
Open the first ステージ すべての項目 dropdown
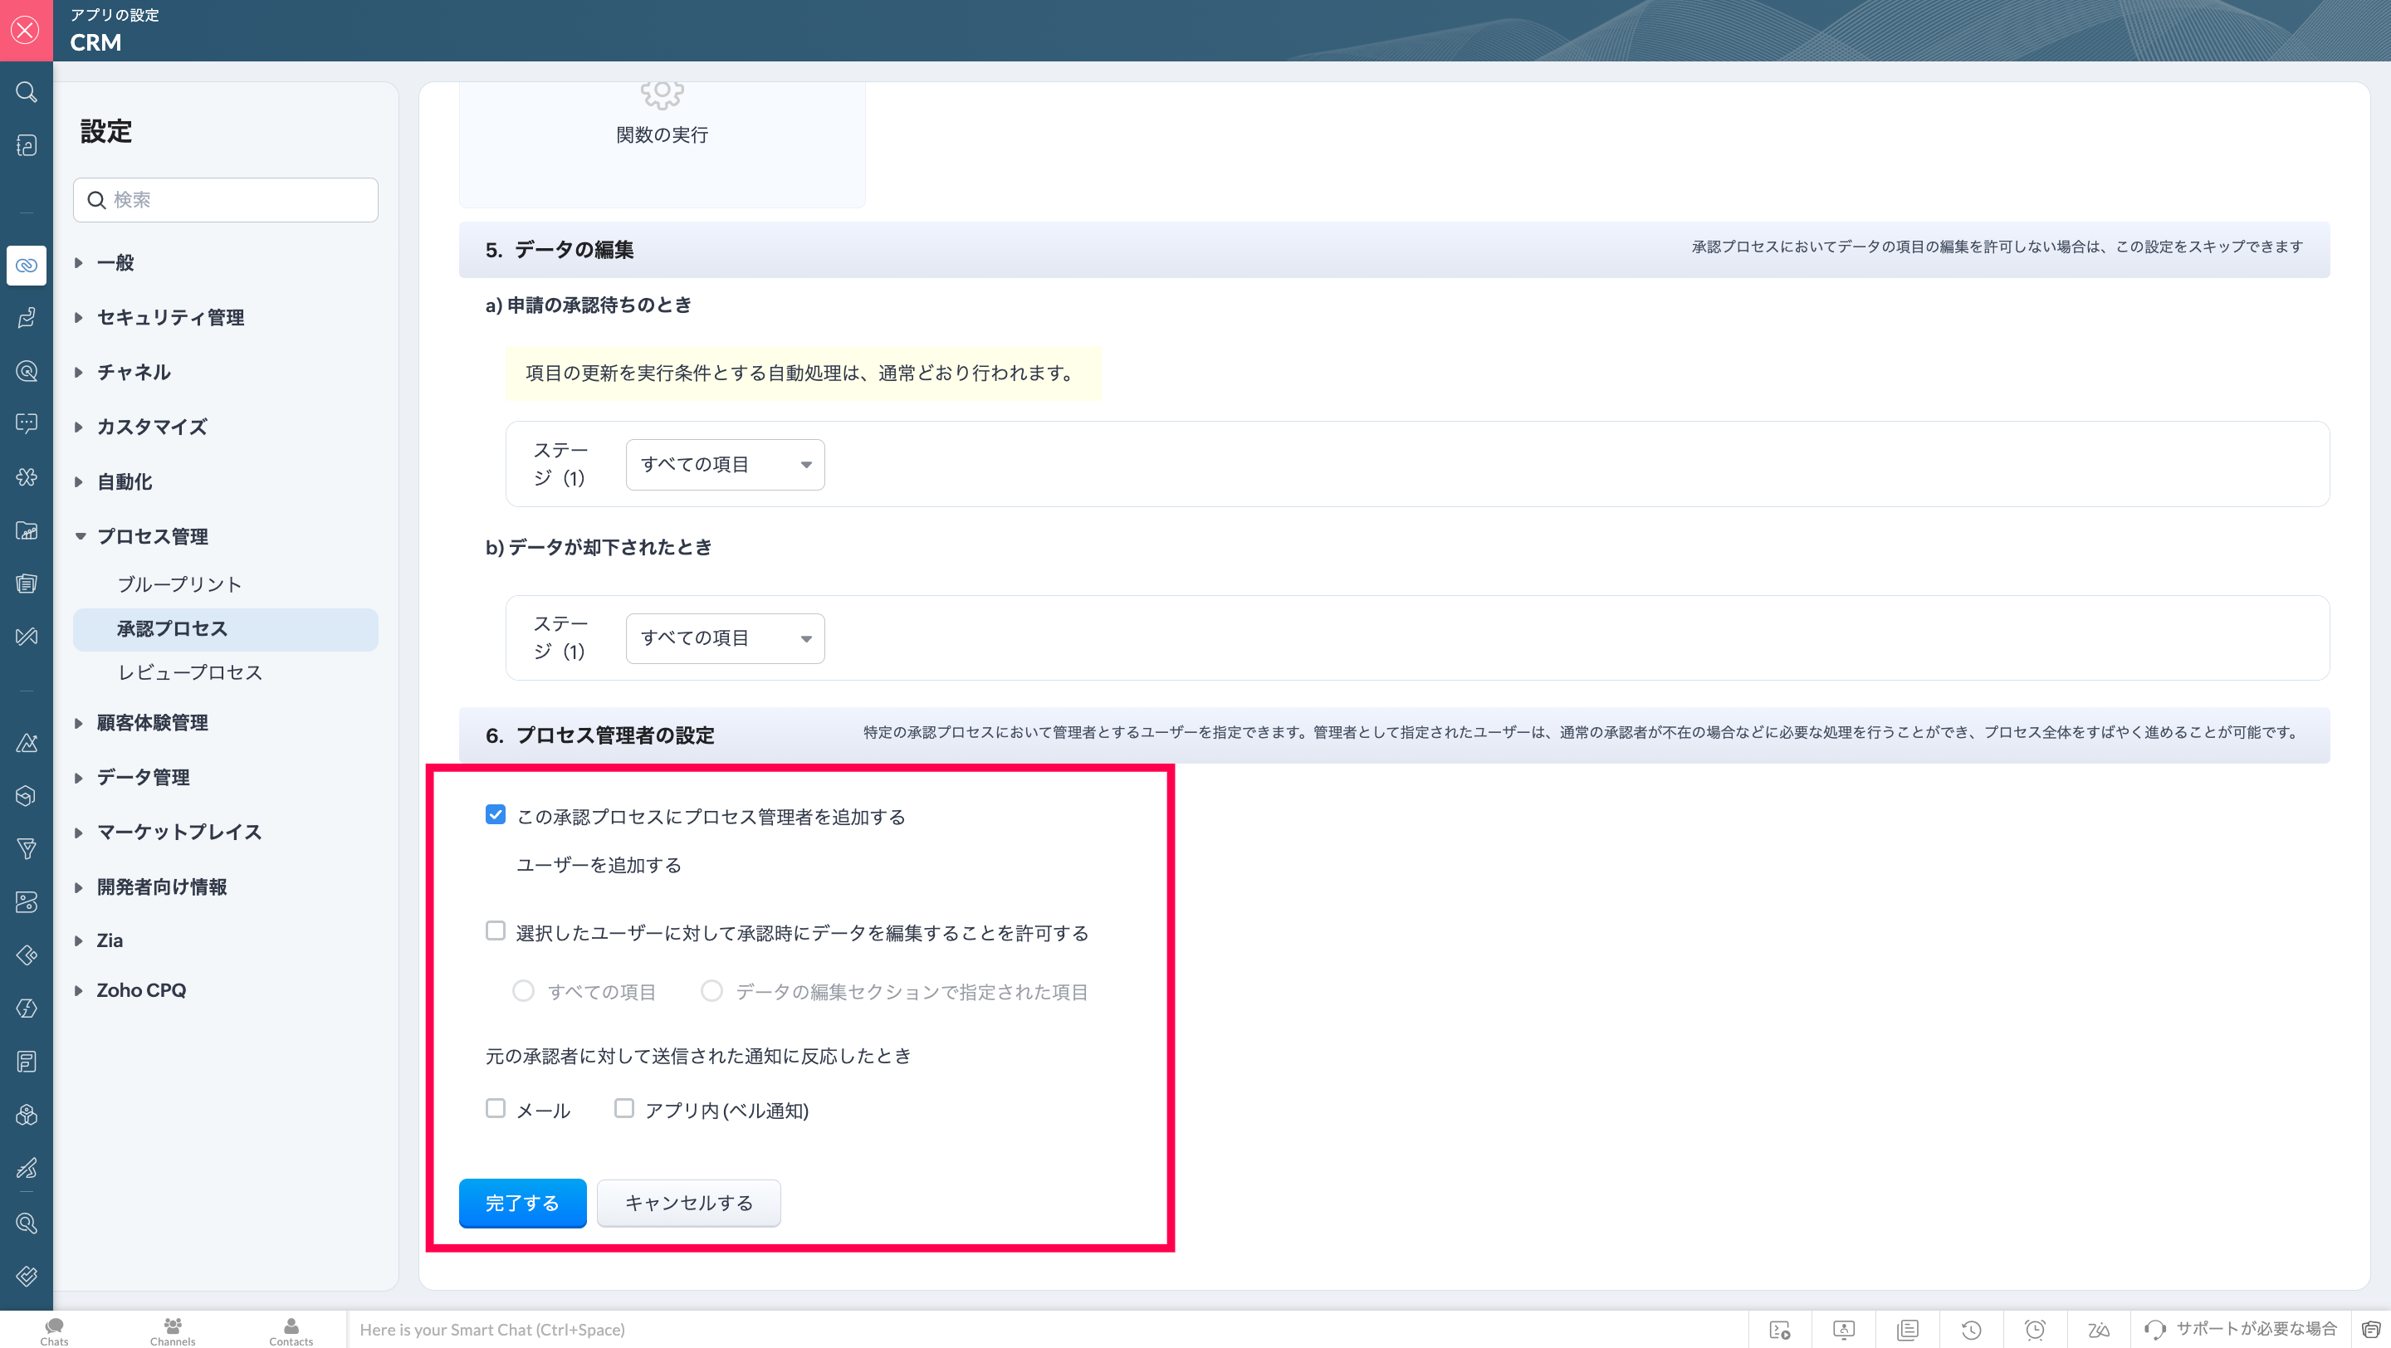(724, 464)
